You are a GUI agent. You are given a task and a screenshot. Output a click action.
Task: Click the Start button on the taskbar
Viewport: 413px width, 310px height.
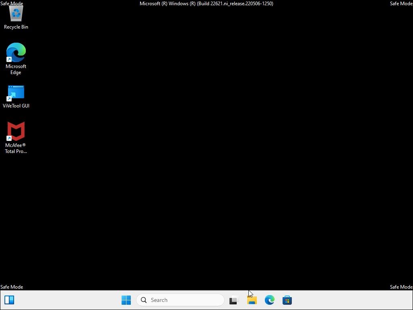(126, 300)
